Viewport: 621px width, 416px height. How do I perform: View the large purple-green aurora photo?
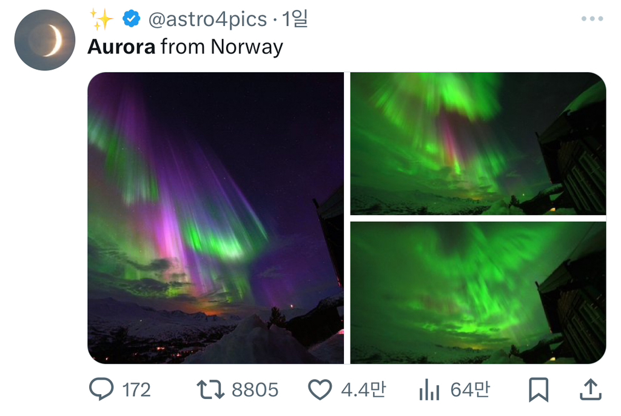click(215, 218)
